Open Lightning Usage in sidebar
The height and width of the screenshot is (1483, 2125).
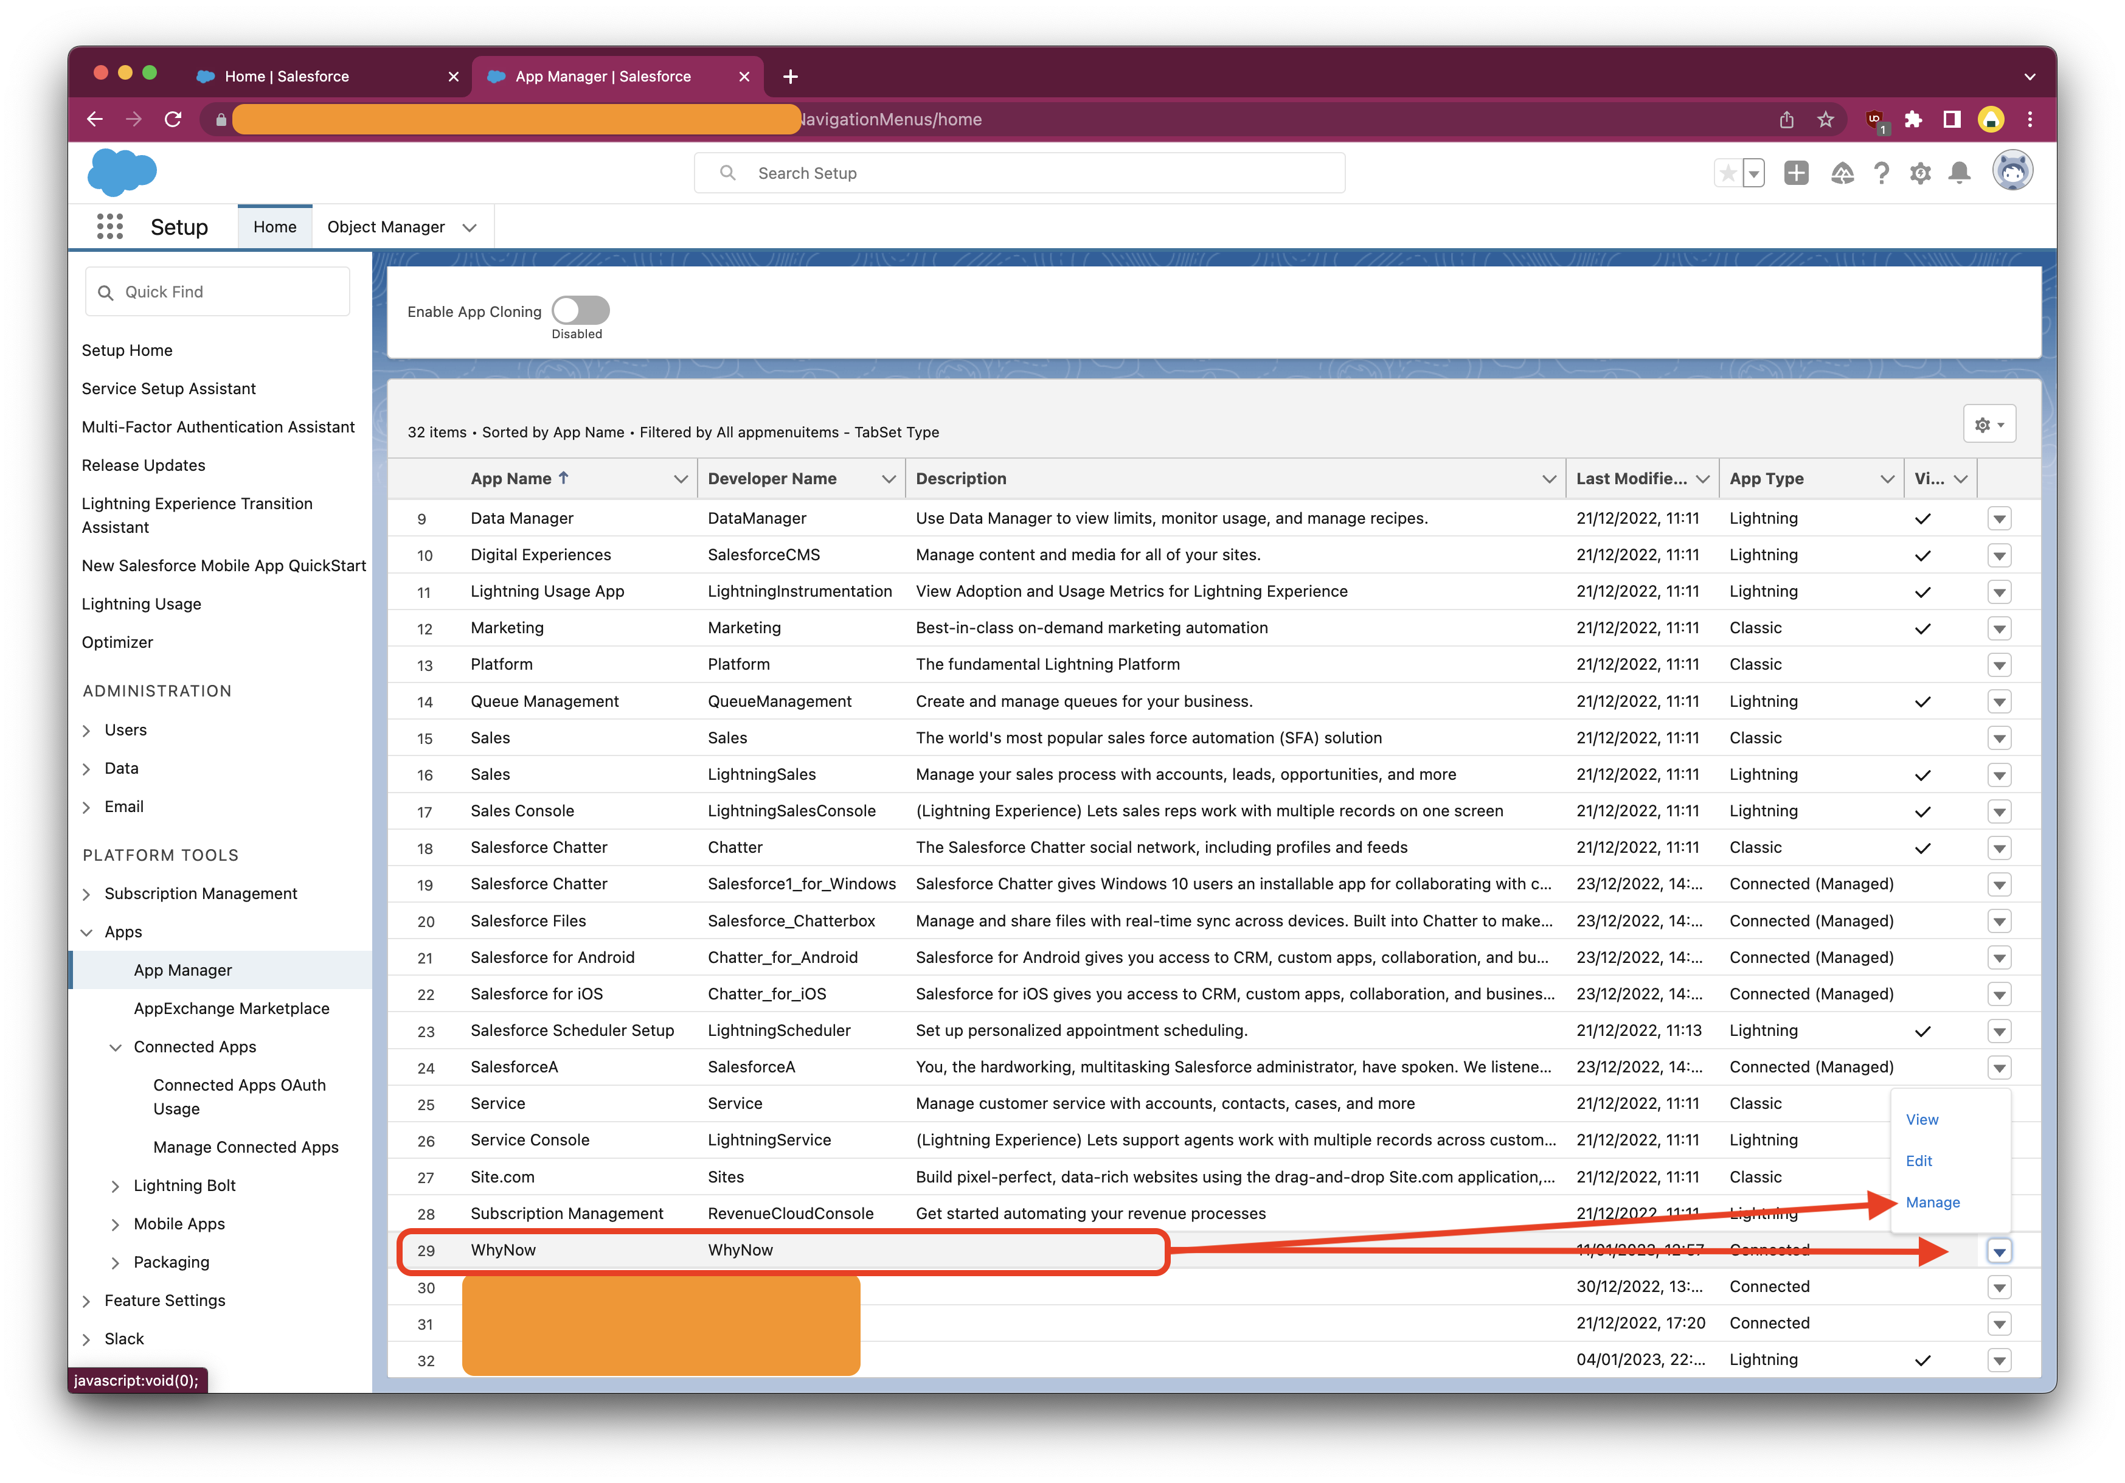tap(142, 603)
